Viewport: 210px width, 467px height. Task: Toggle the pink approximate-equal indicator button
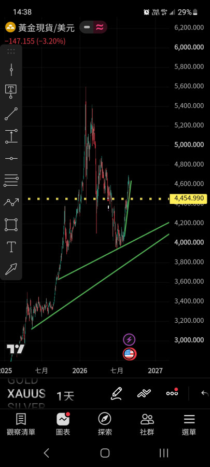point(100,27)
